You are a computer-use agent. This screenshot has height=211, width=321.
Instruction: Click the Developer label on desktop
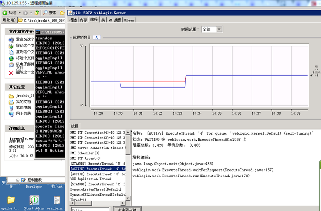[34, 187]
